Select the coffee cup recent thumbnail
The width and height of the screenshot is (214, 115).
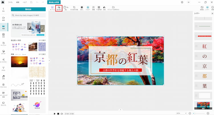point(33,47)
